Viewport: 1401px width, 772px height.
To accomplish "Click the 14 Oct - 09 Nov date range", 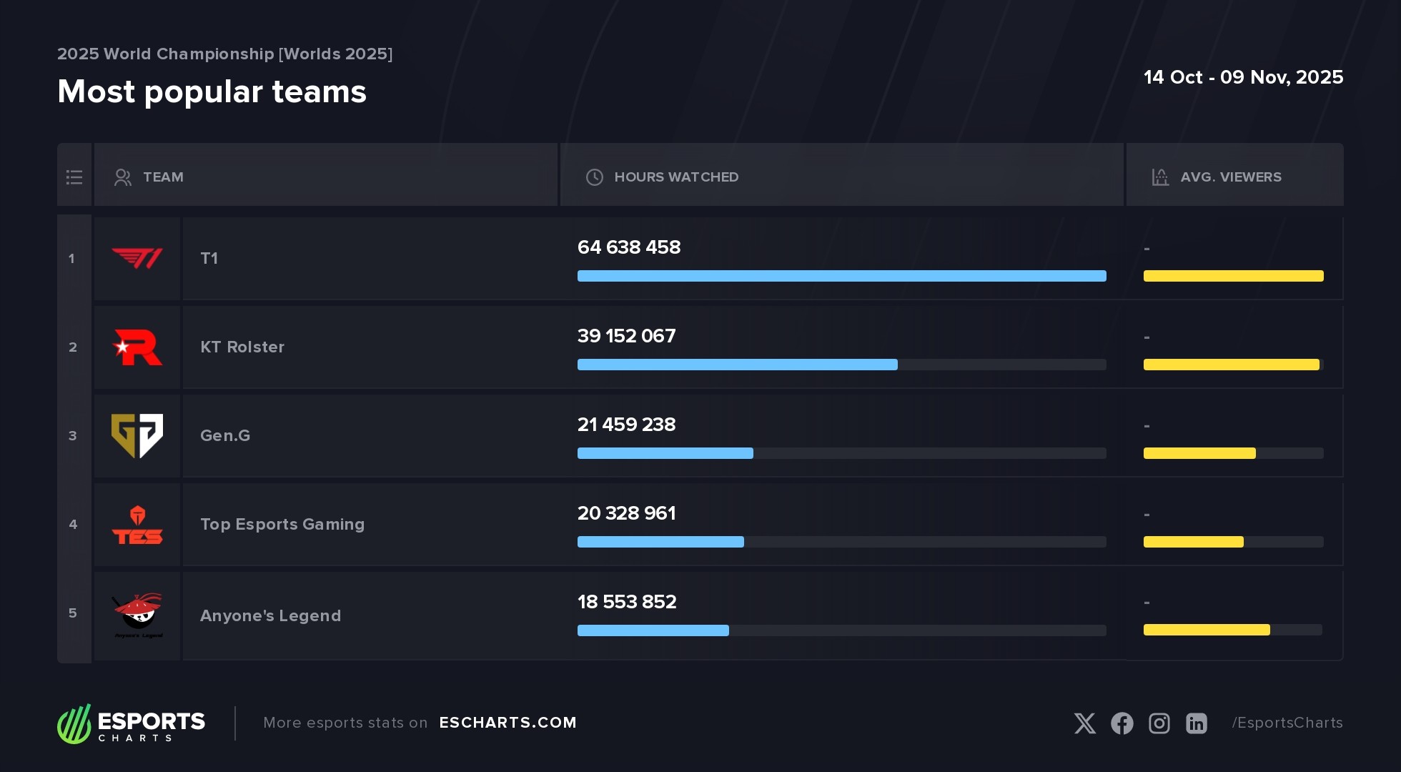I will [1243, 77].
